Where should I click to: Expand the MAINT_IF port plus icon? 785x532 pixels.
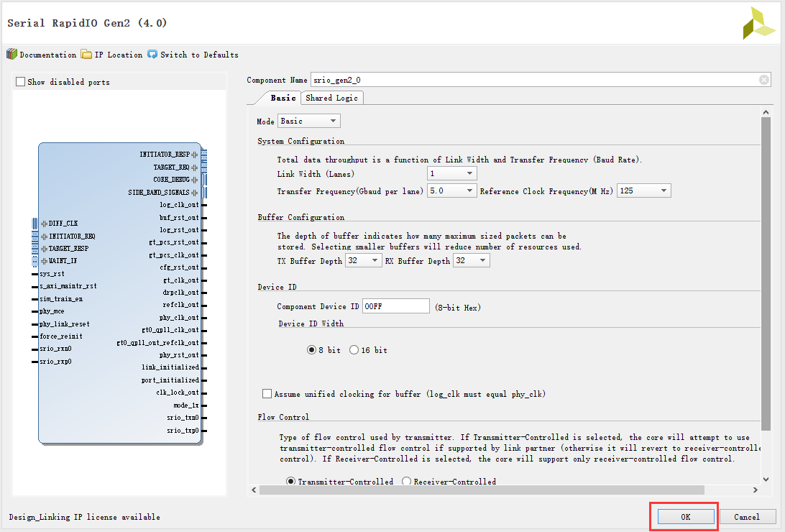click(x=44, y=261)
